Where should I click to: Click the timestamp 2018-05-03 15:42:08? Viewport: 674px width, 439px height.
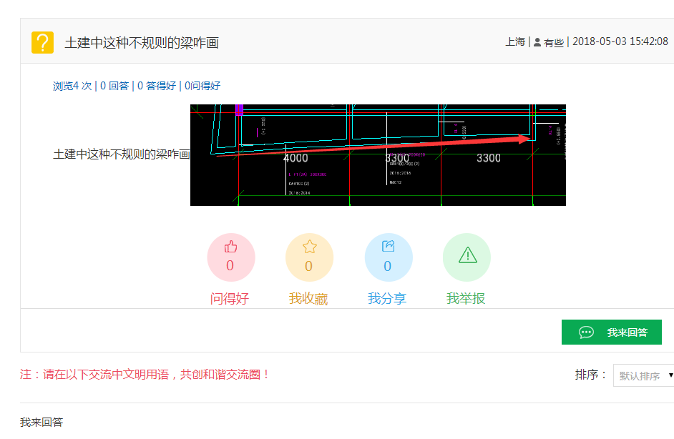click(620, 41)
